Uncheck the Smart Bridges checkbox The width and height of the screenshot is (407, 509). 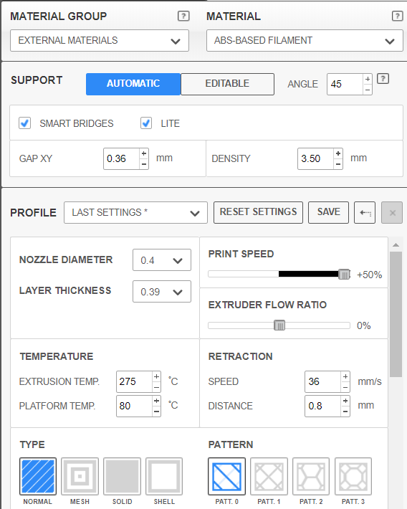24,123
